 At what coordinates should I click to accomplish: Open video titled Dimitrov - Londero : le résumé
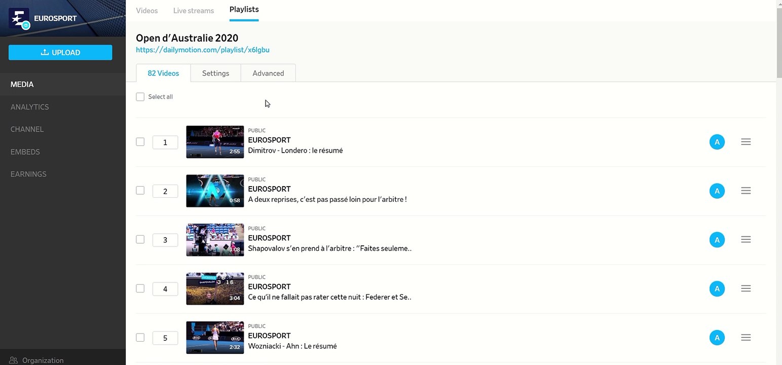295,151
